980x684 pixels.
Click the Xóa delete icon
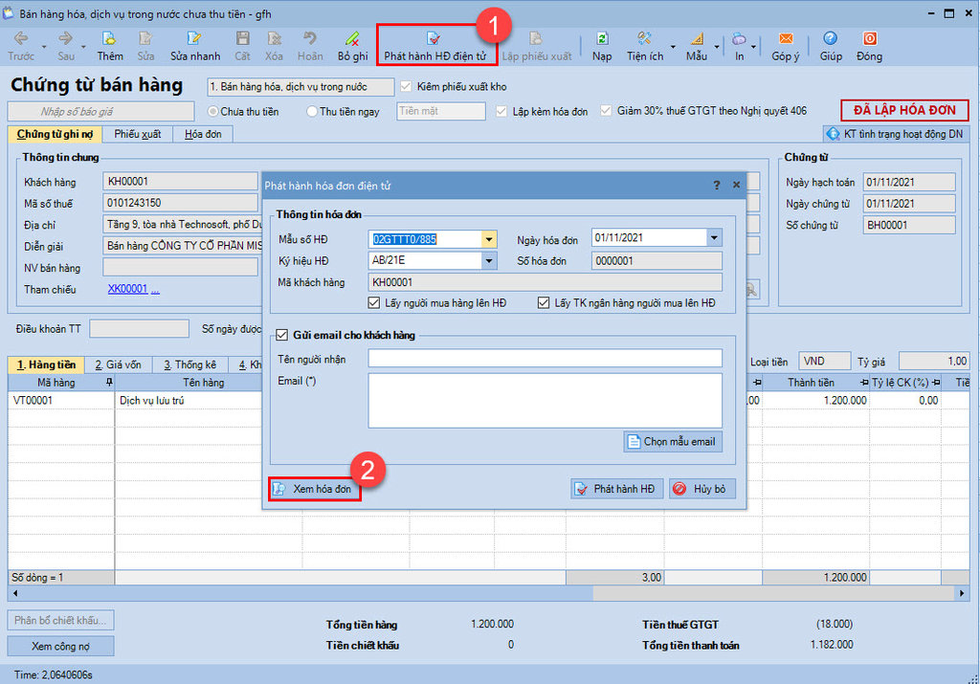click(274, 46)
